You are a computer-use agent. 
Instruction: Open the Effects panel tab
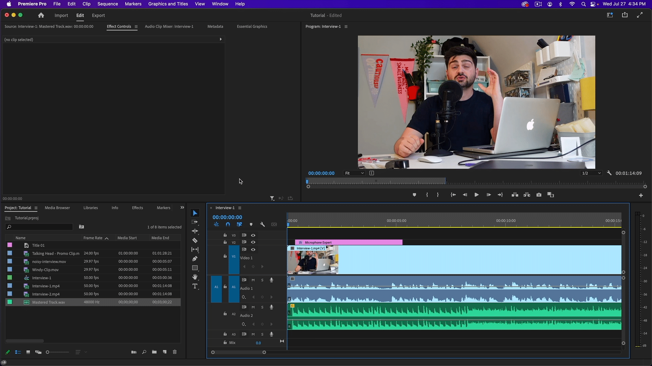138,208
